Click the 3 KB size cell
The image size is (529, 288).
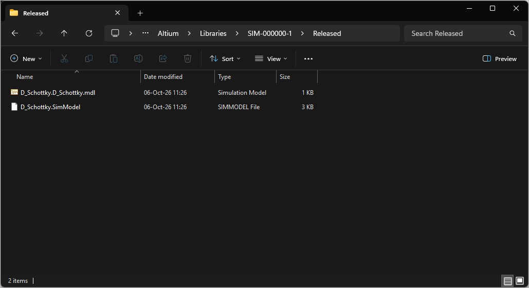pos(307,107)
